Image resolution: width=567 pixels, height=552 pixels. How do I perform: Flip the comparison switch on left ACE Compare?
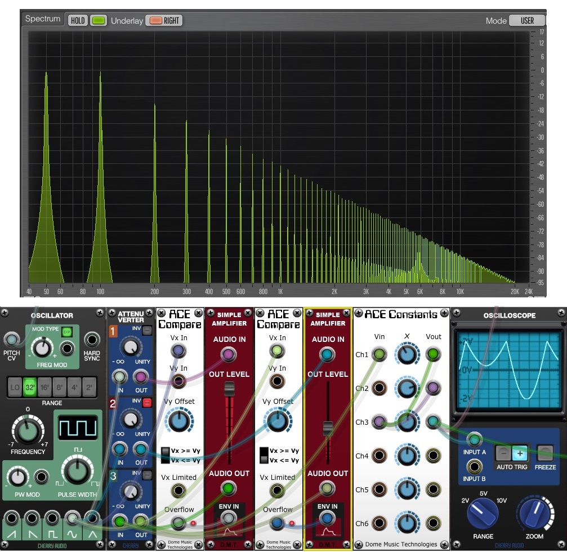pos(165,456)
